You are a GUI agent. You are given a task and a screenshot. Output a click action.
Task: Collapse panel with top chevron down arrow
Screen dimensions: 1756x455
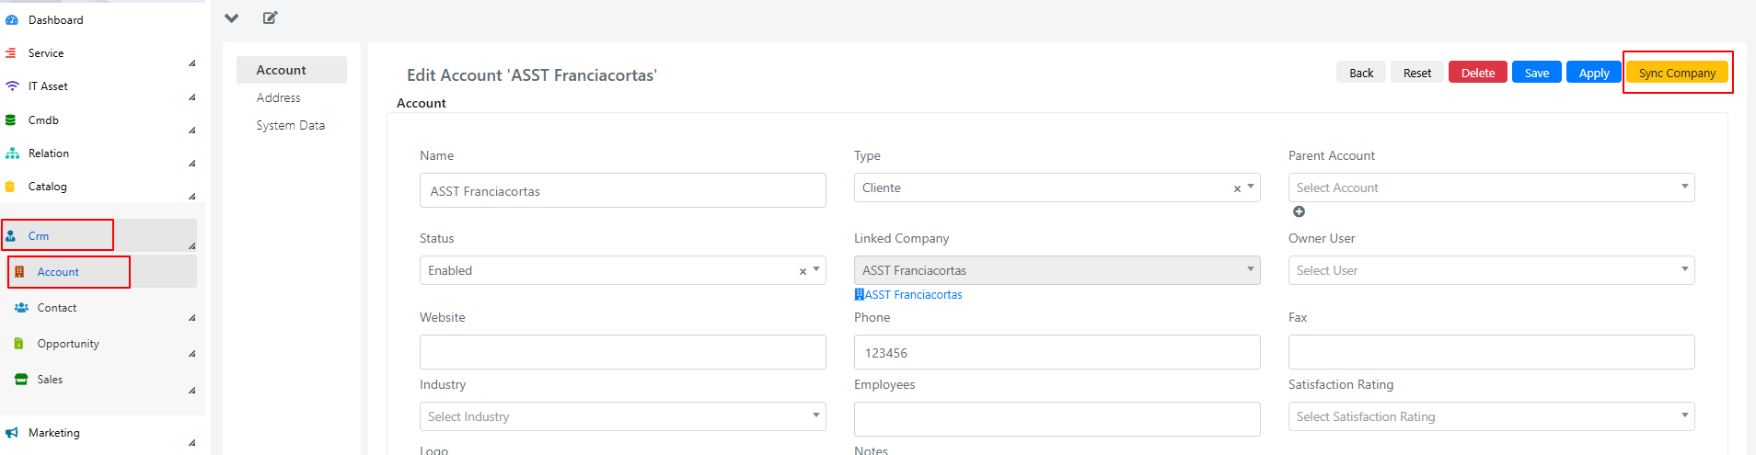pos(232,17)
